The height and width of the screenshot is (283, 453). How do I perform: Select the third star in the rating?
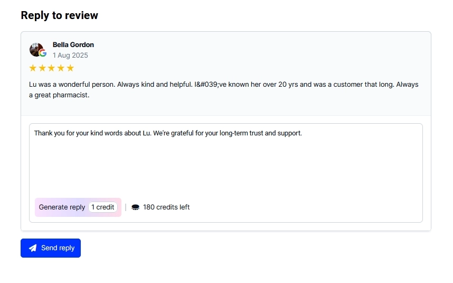click(x=51, y=68)
